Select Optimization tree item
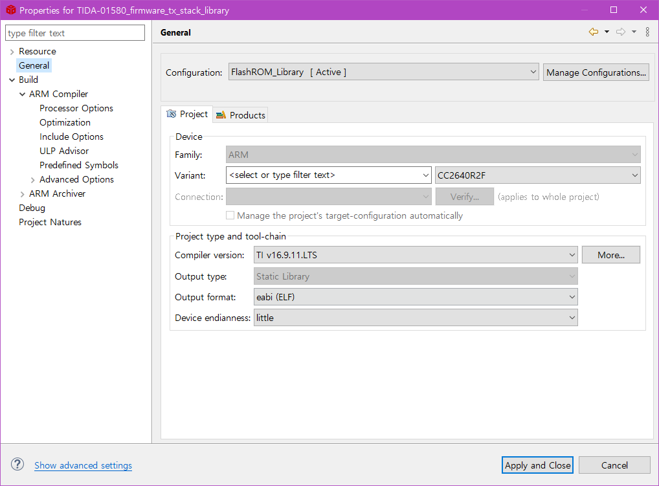Screen dimensions: 659x486 (65, 123)
